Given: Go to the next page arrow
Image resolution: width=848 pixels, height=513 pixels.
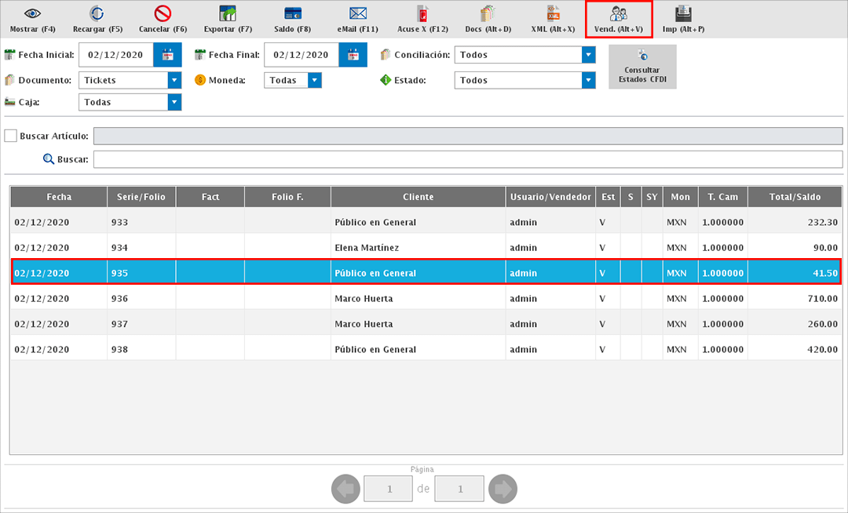Looking at the screenshot, I should pyautogui.click(x=503, y=489).
